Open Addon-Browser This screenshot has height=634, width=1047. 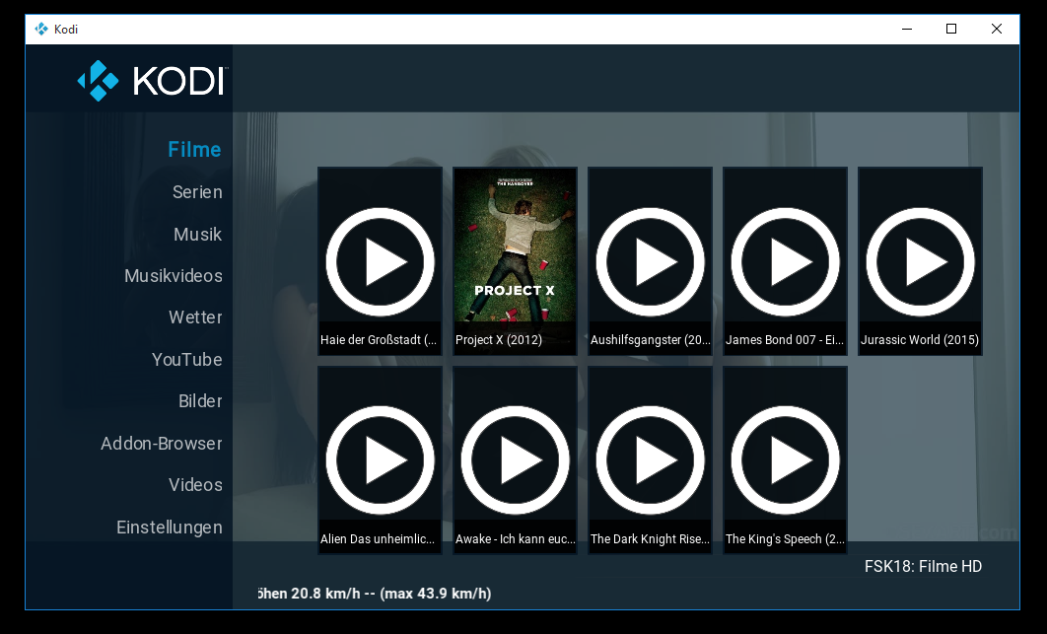tap(161, 443)
